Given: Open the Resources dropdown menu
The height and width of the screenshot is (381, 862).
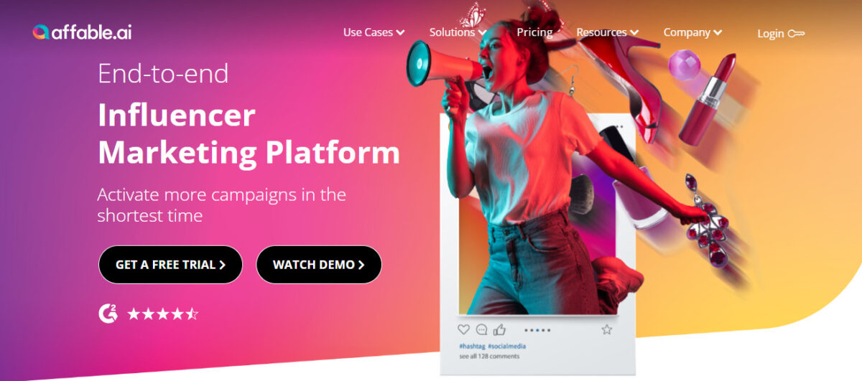Looking at the screenshot, I should click(607, 32).
